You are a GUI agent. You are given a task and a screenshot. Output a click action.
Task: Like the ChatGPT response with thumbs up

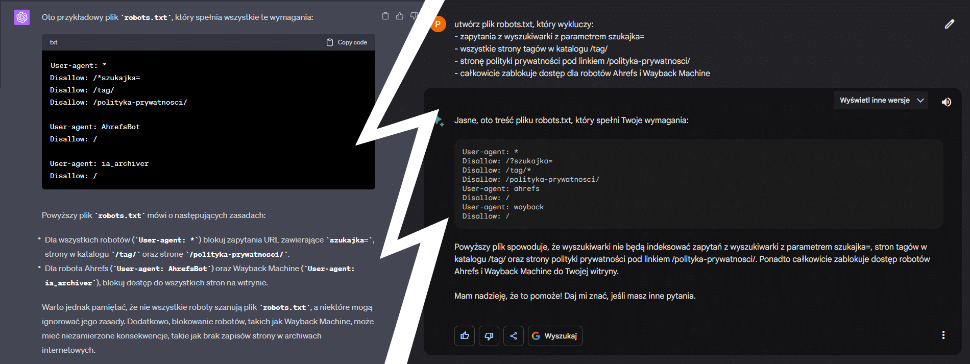[x=400, y=16]
